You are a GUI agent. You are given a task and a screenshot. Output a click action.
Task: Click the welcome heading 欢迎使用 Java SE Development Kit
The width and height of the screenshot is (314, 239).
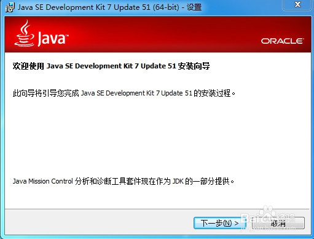111,66
